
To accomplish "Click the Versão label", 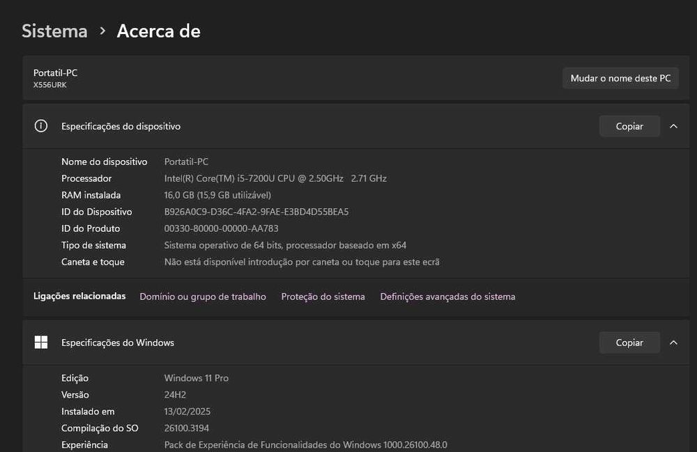I will click(x=75, y=395).
